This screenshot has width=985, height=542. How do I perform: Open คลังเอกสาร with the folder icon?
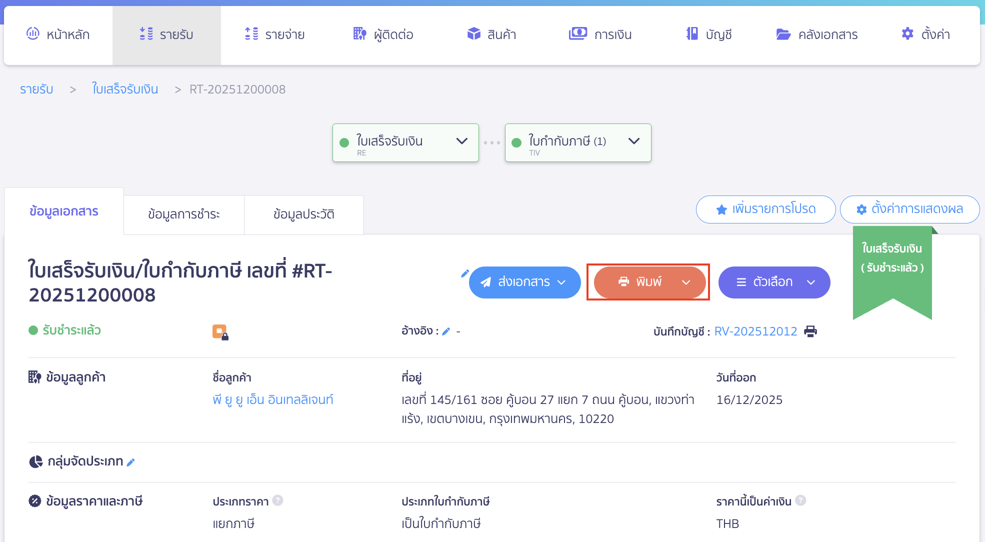point(783,33)
